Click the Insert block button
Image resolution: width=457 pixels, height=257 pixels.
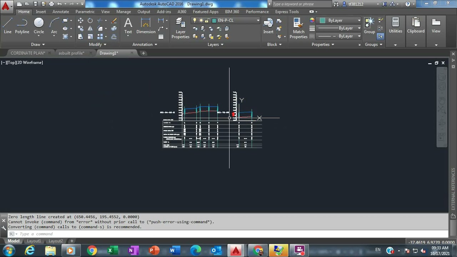pyautogui.click(x=268, y=26)
